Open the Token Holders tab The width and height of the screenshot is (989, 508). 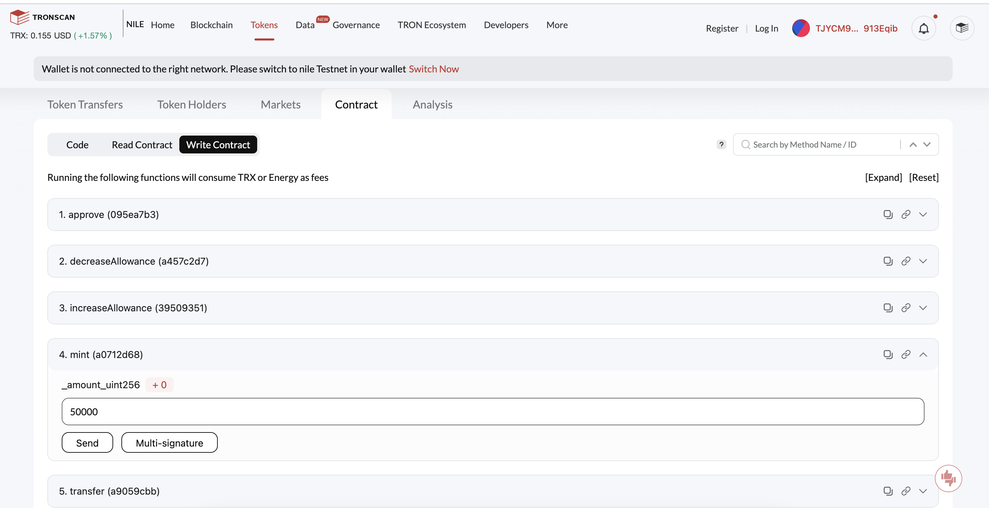[x=192, y=105]
